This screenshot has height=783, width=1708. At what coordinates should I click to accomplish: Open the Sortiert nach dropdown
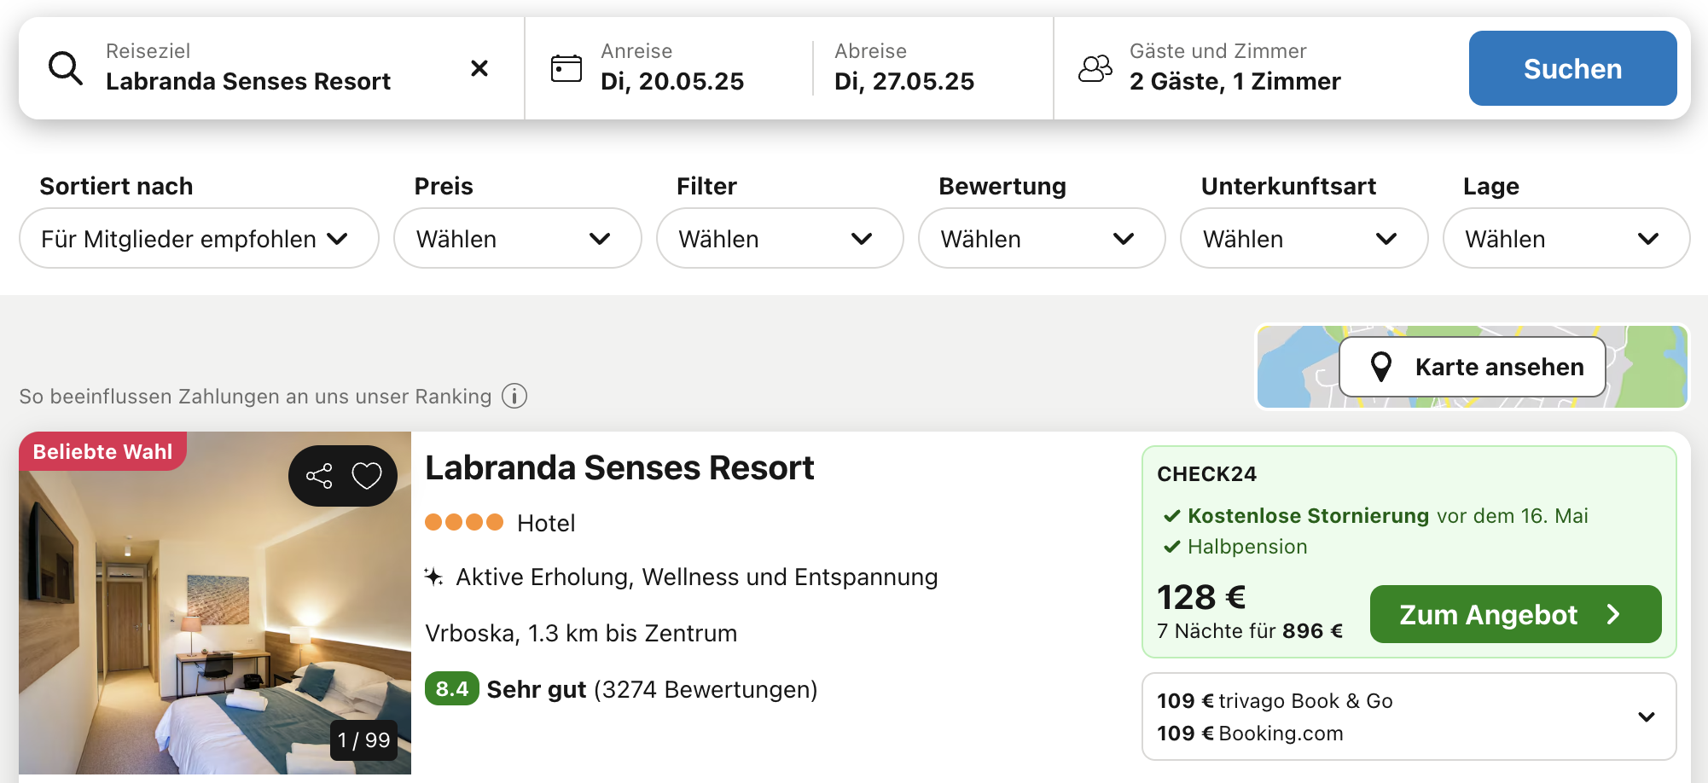click(199, 239)
